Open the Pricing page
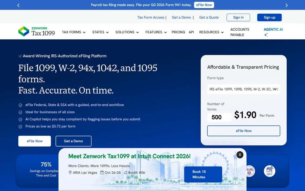This screenshot has width=305, height=191. tap(178, 32)
